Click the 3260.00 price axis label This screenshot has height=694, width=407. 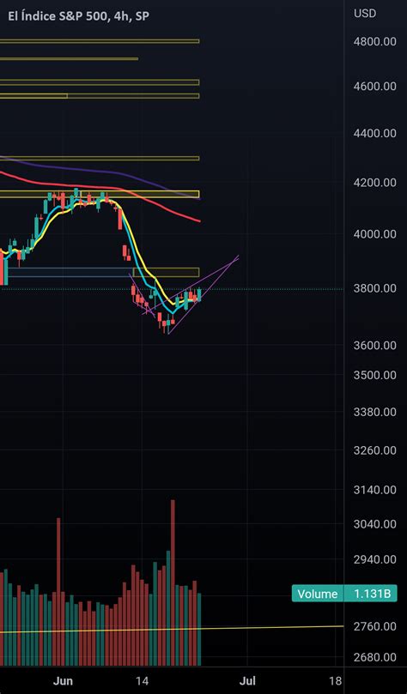pyautogui.click(x=374, y=450)
